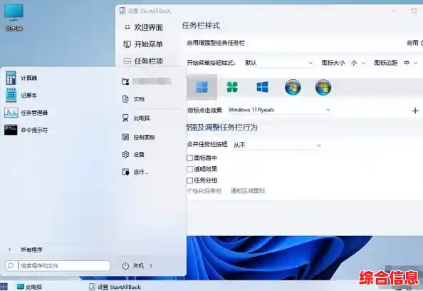Open the 任务栏项 section

point(143,61)
